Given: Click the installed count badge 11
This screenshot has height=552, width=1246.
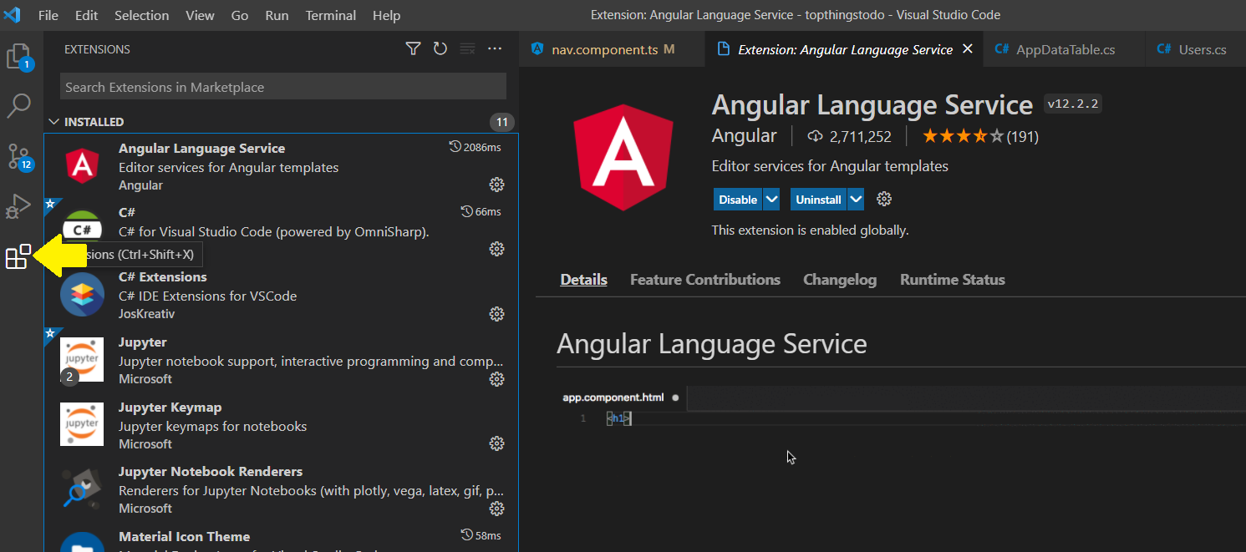Looking at the screenshot, I should pyautogui.click(x=501, y=122).
